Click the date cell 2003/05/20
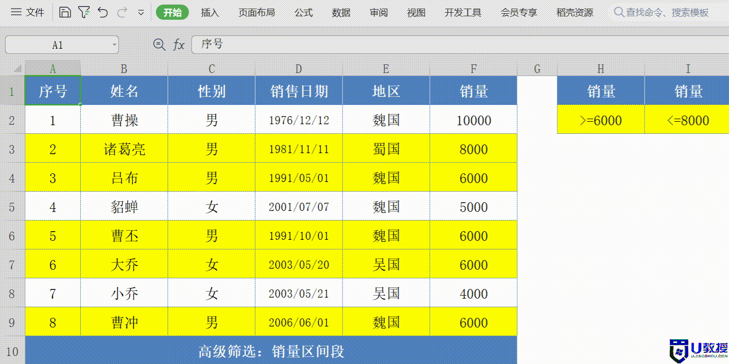Screen dimensions: 729x364 coord(299,265)
